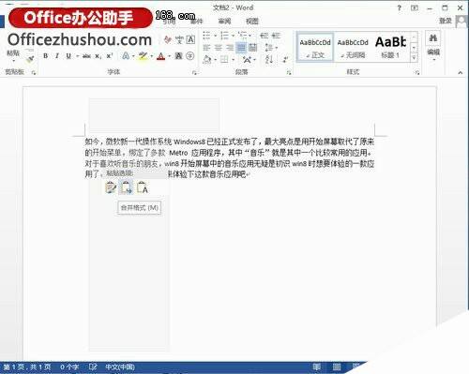Switch to the 视图 View tab

pyautogui.click(x=252, y=22)
